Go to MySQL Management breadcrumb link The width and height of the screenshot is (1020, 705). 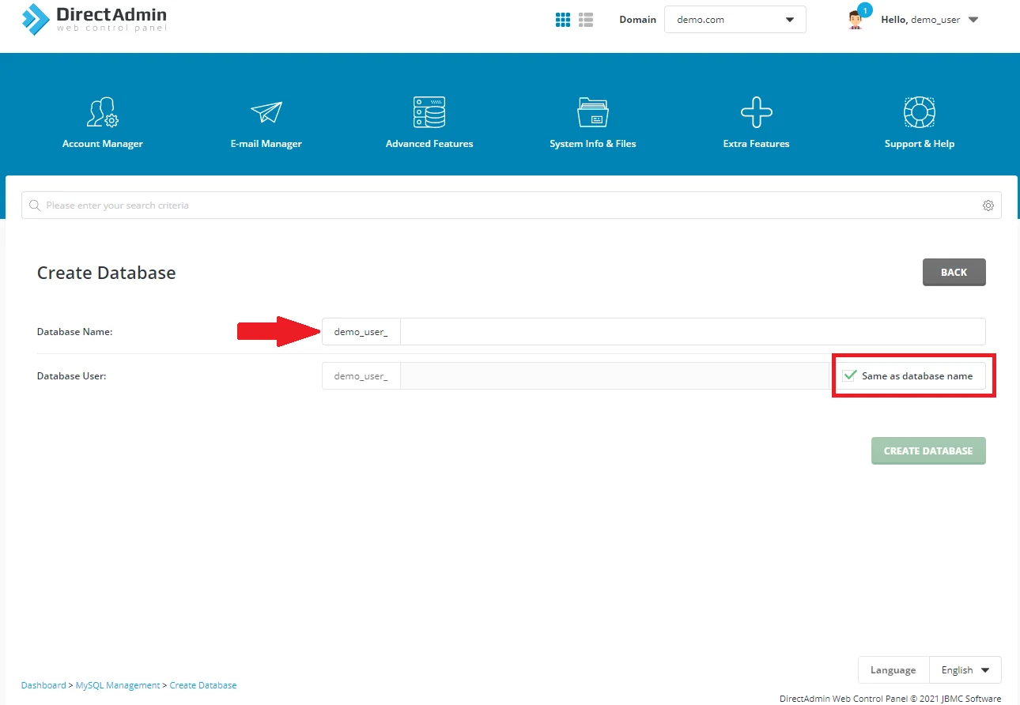tap(118, 685)
